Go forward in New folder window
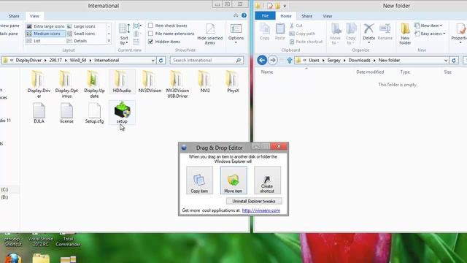The width and height of the screenshot is (467, 263). pos(272,60)
